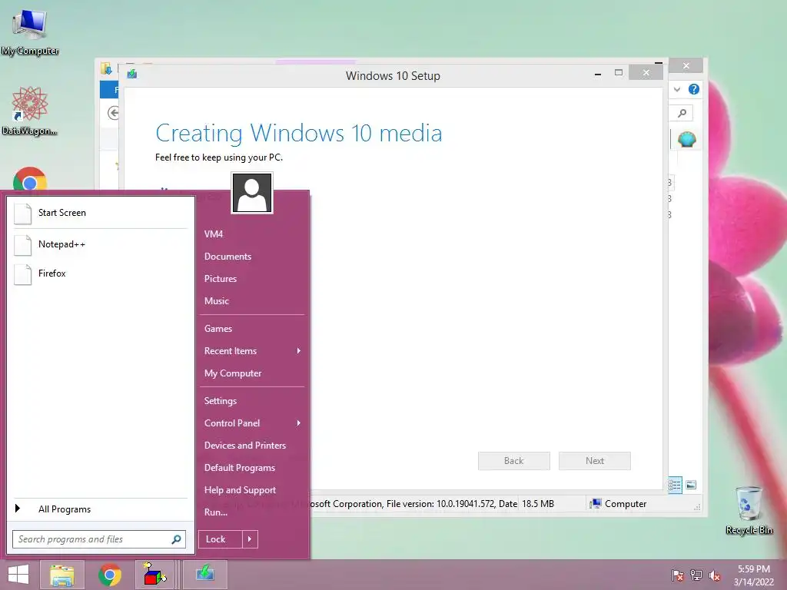
Task: Switch Explorer to details view icon
Action: click(x=675, y=485)
